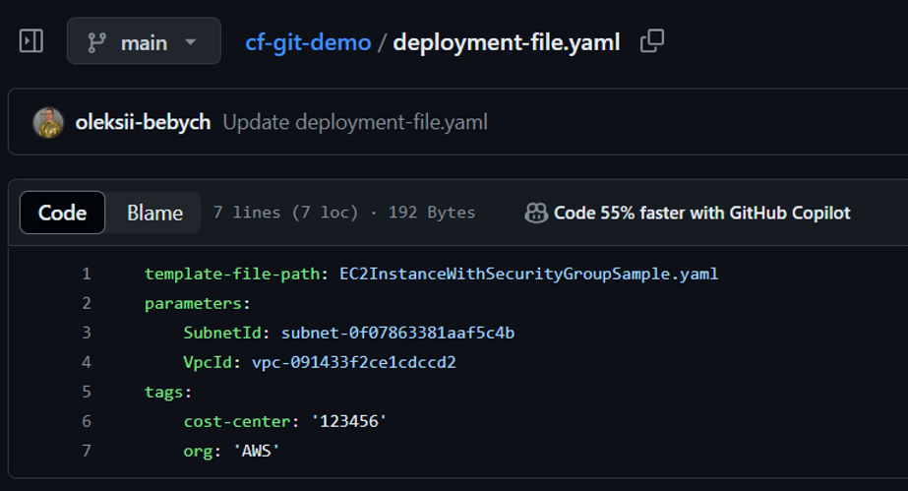Image resolution: width=908 pixels, height=491 pixels.
Task: Click the git branch icon beside main
Action: (96, 42)
